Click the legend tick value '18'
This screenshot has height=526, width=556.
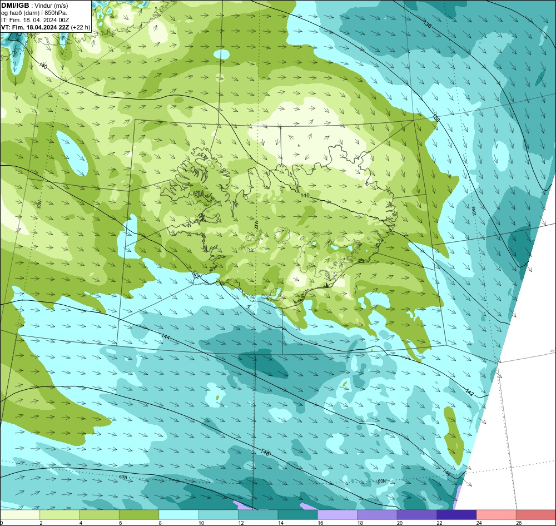[360, 523]
